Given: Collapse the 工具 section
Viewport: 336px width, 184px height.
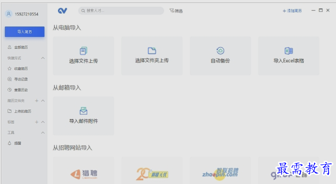Looking at the screenshot, I should pyautogui.click(x=43, y=133).
